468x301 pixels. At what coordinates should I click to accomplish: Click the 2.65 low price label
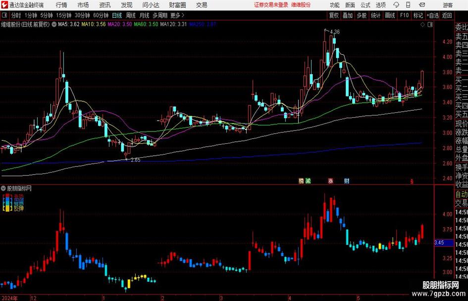[x=136, y=160]
